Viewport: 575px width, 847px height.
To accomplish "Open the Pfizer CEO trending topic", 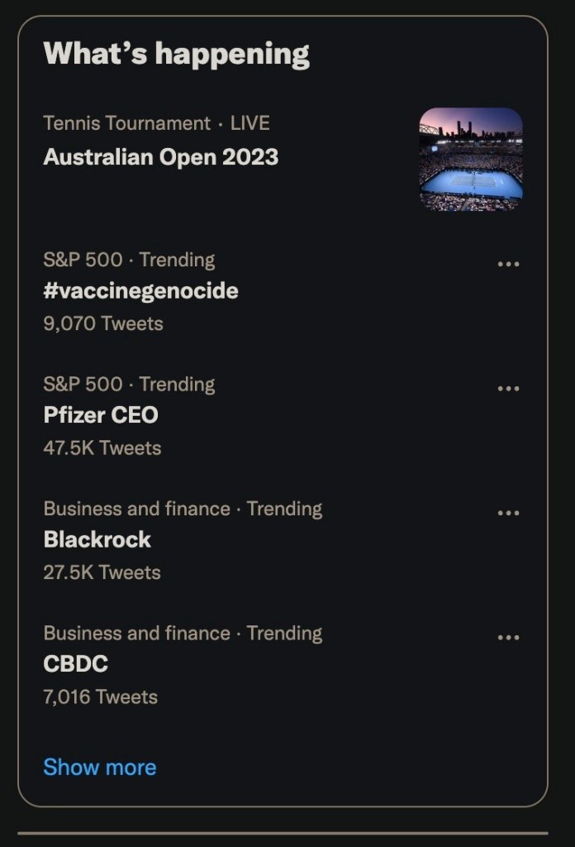I will click(x=100, y=415).
